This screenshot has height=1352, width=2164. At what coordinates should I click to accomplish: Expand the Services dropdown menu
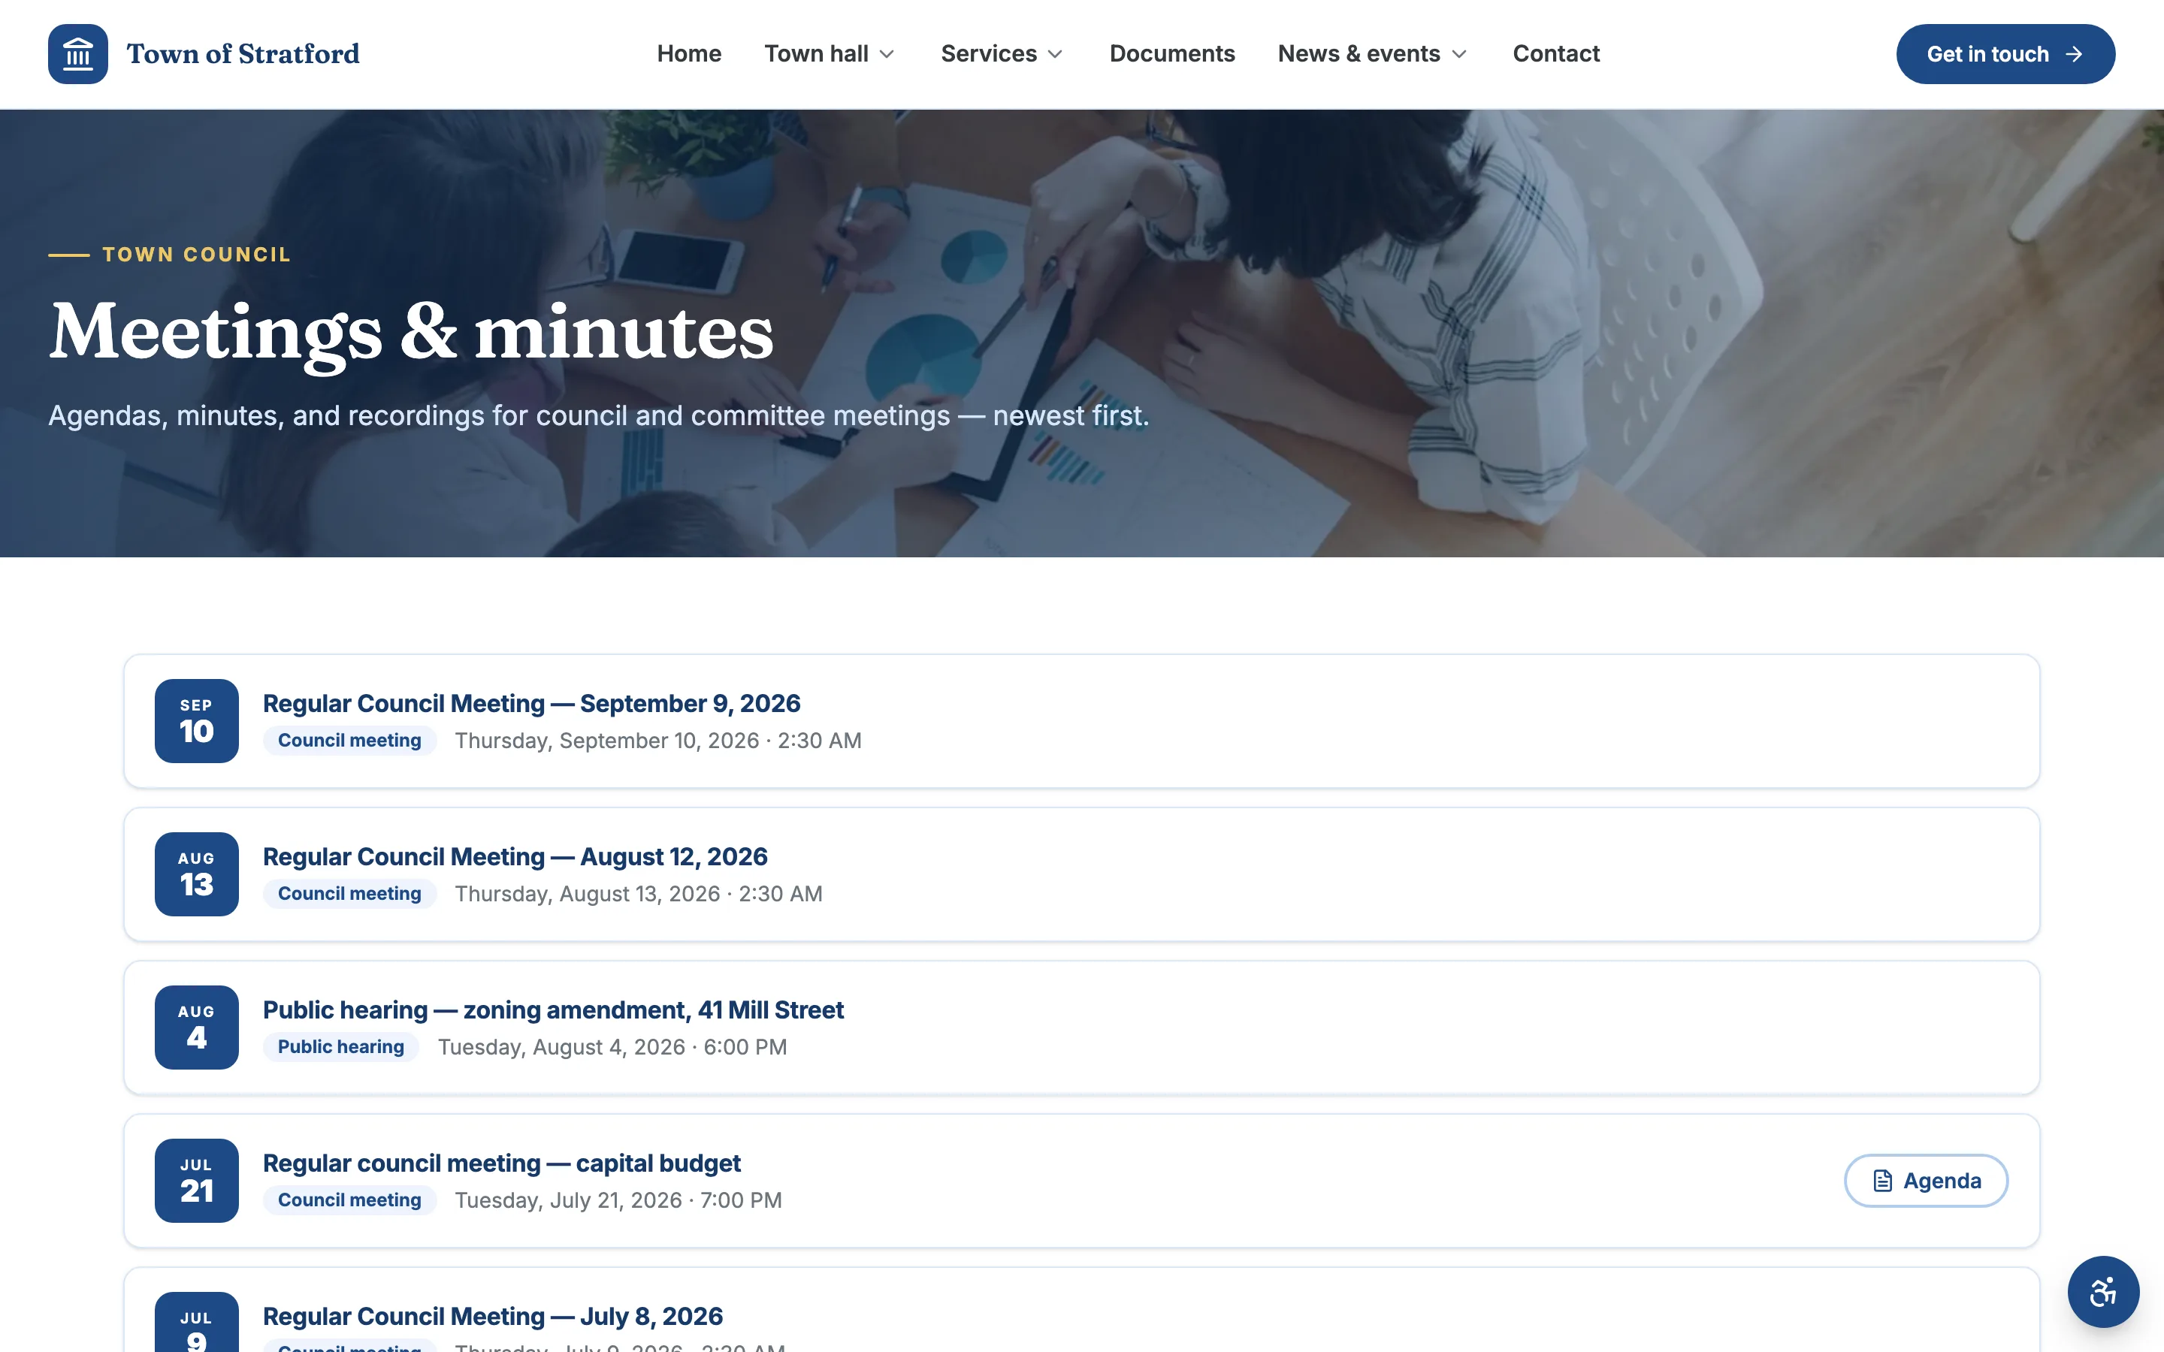[1002, 53]
